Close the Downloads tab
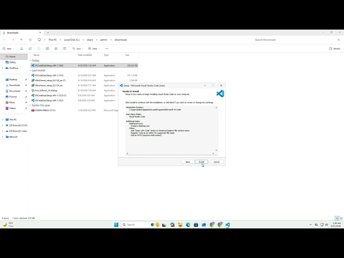Viewport: 344px width, 258px height. [x=40, y=33]
